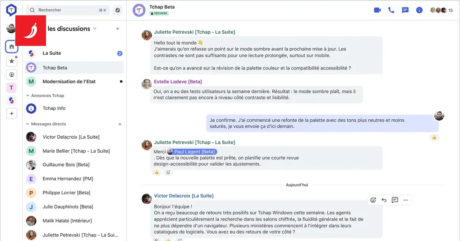Open the Favourites star space
460x241 pixels.
11,61
